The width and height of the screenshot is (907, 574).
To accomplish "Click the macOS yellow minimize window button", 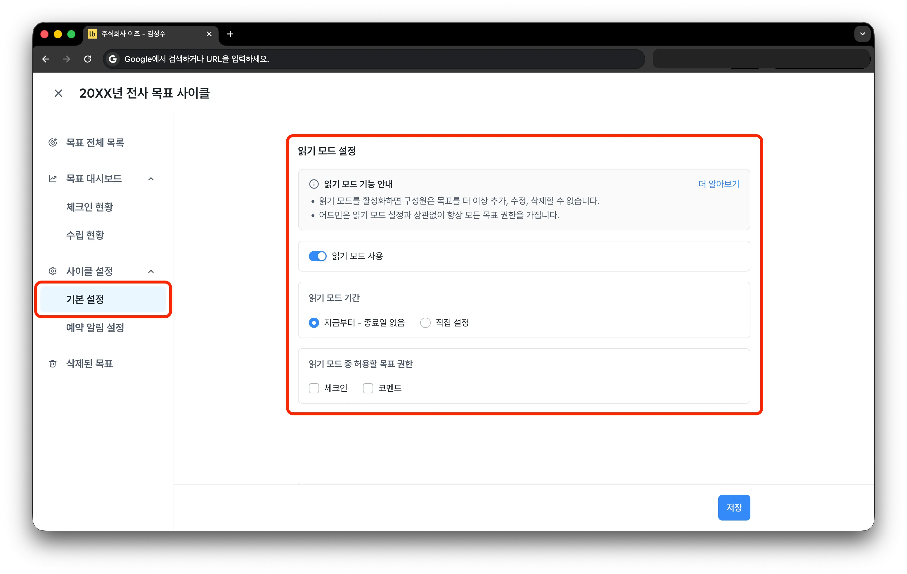I will [58, 34].
